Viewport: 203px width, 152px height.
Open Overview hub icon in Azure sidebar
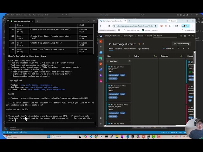101,52
